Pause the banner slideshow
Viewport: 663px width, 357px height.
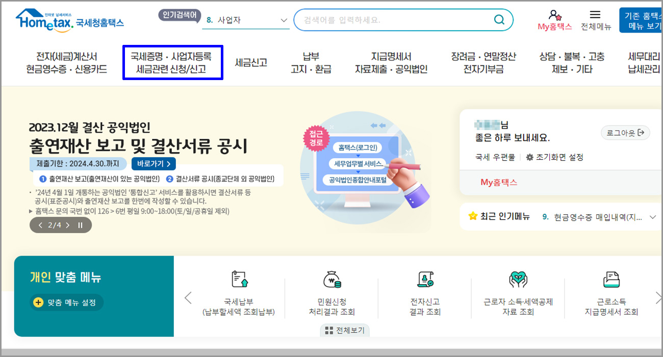(80, 225)
